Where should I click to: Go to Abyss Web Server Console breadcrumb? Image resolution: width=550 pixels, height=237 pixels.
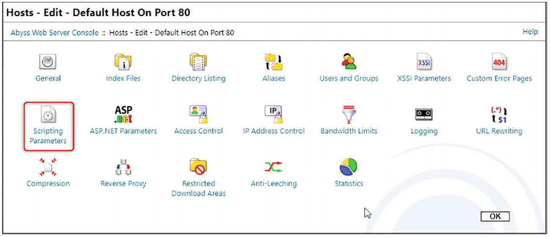click(x=54, y=33)
